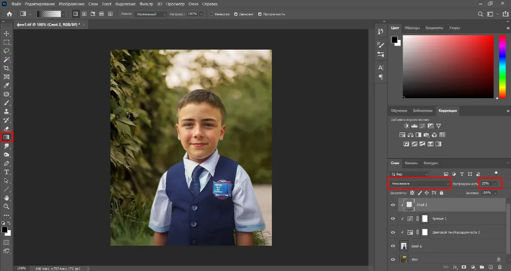Open the gradient Режим dropdown
Screen dimensions: 511x271
(x=151, y=14)
